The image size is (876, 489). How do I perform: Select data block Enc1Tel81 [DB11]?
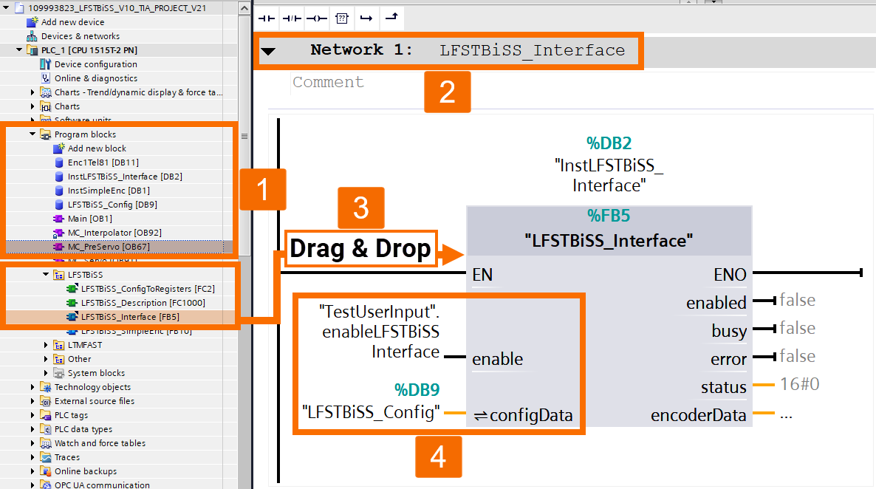coord(103,162)
